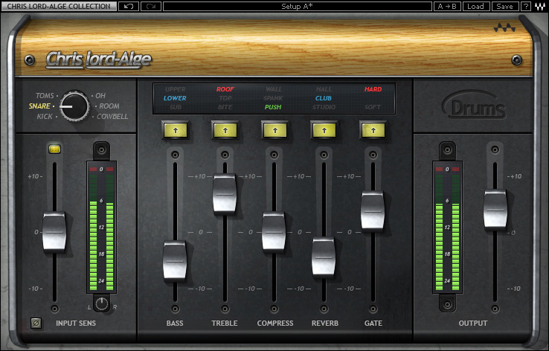
Task: Open help with the question mark icon
Action: coord(525,6)
